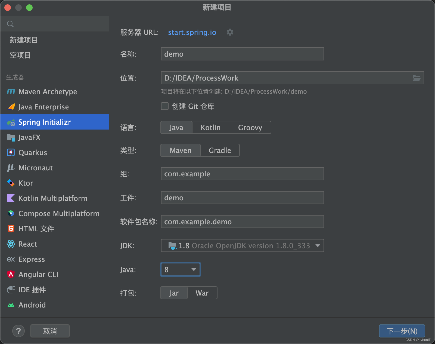Click the sidebar search field
The image size is (435, 344).
54,24
